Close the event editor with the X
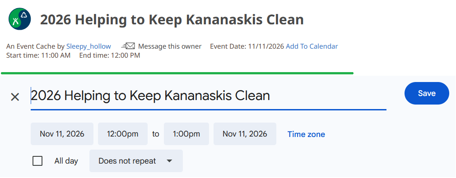Image resolution: width=456 pixels, height=178 pixels. pyautogui.click(x=15, y=97)
